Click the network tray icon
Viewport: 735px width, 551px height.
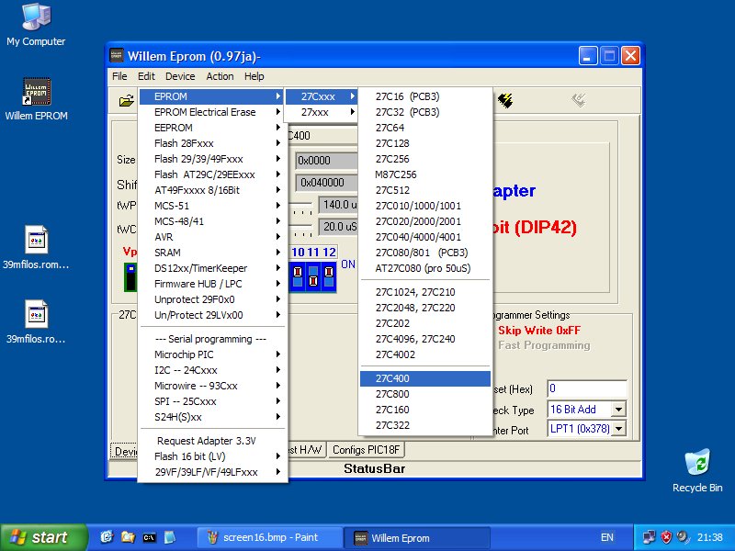pos(650,537)
